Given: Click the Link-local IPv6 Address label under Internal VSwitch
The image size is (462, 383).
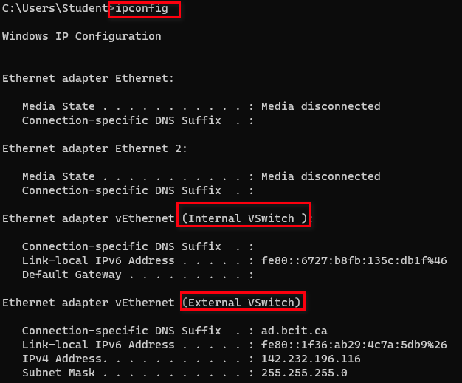Looking at the screenshot, I should [x=98, y=260].
